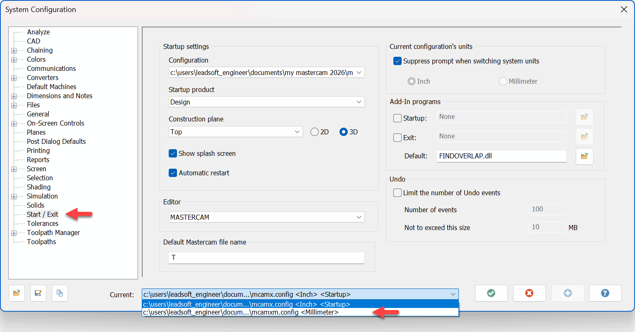Go to the Communications settings page
The height and width of the screenshot is (332, 635).
click(51, 68)
